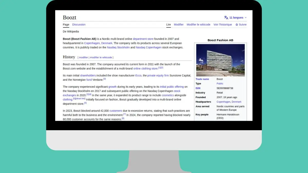This screenshot has width=308, height=173.
Task: Open the Modifier tab
Action: tap(179, 25)
